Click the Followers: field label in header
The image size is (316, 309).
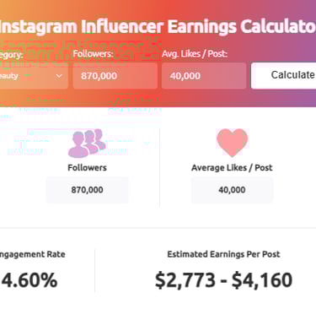93,54
